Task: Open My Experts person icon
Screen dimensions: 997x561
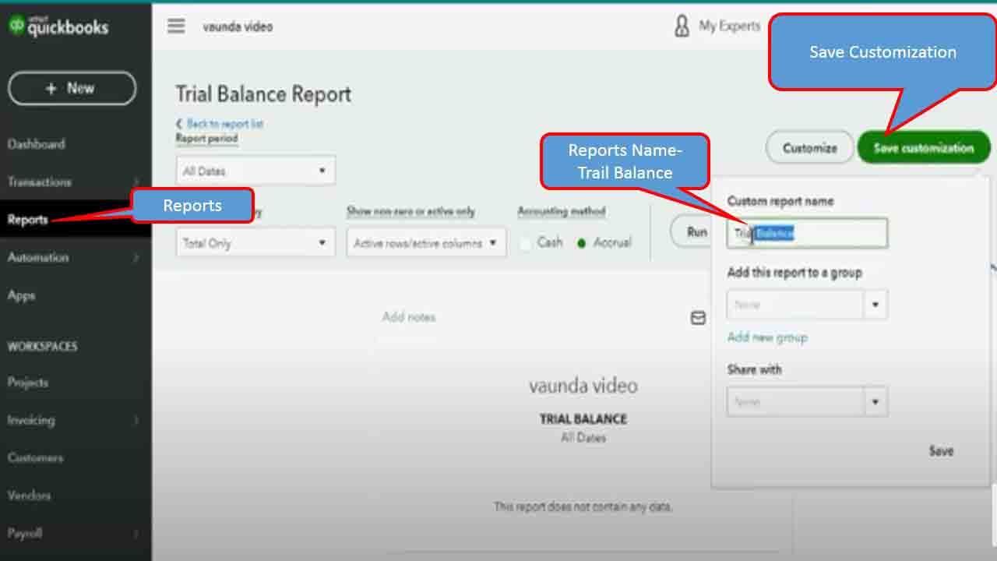Action: click(x=682, y=26)
